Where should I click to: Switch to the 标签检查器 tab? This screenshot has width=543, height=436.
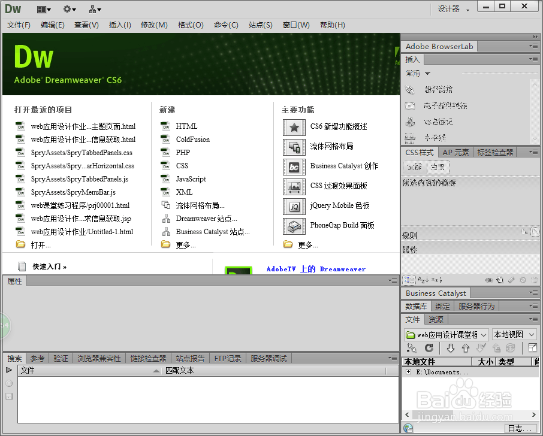pyautogui.click(x=495, y=152)
